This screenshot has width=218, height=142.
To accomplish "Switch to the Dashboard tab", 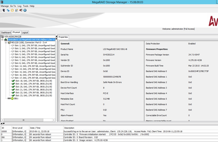I will [6, 33].
